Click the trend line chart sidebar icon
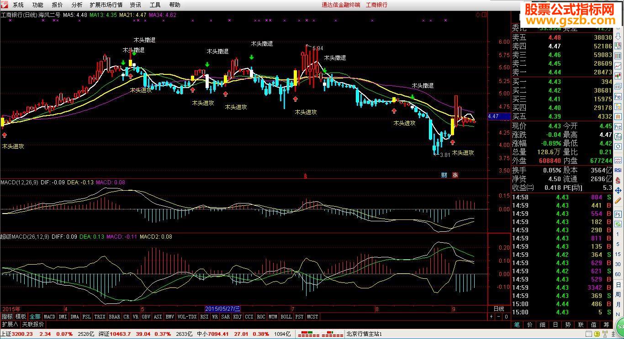624x339 pixels. 618,66
